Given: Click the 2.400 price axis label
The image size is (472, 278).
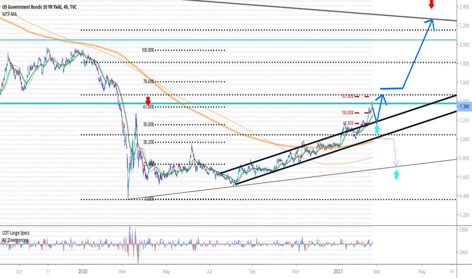Looking at the screenshot, I should [x=464, y=7].
